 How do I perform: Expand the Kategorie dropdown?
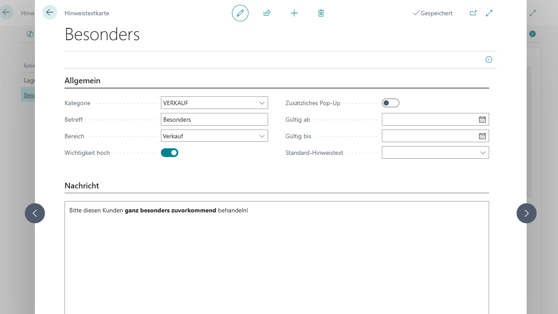[262, 103]
